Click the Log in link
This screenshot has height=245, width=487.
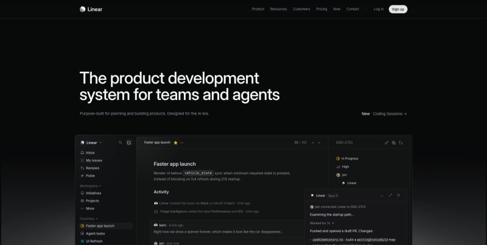click(379, 9)
